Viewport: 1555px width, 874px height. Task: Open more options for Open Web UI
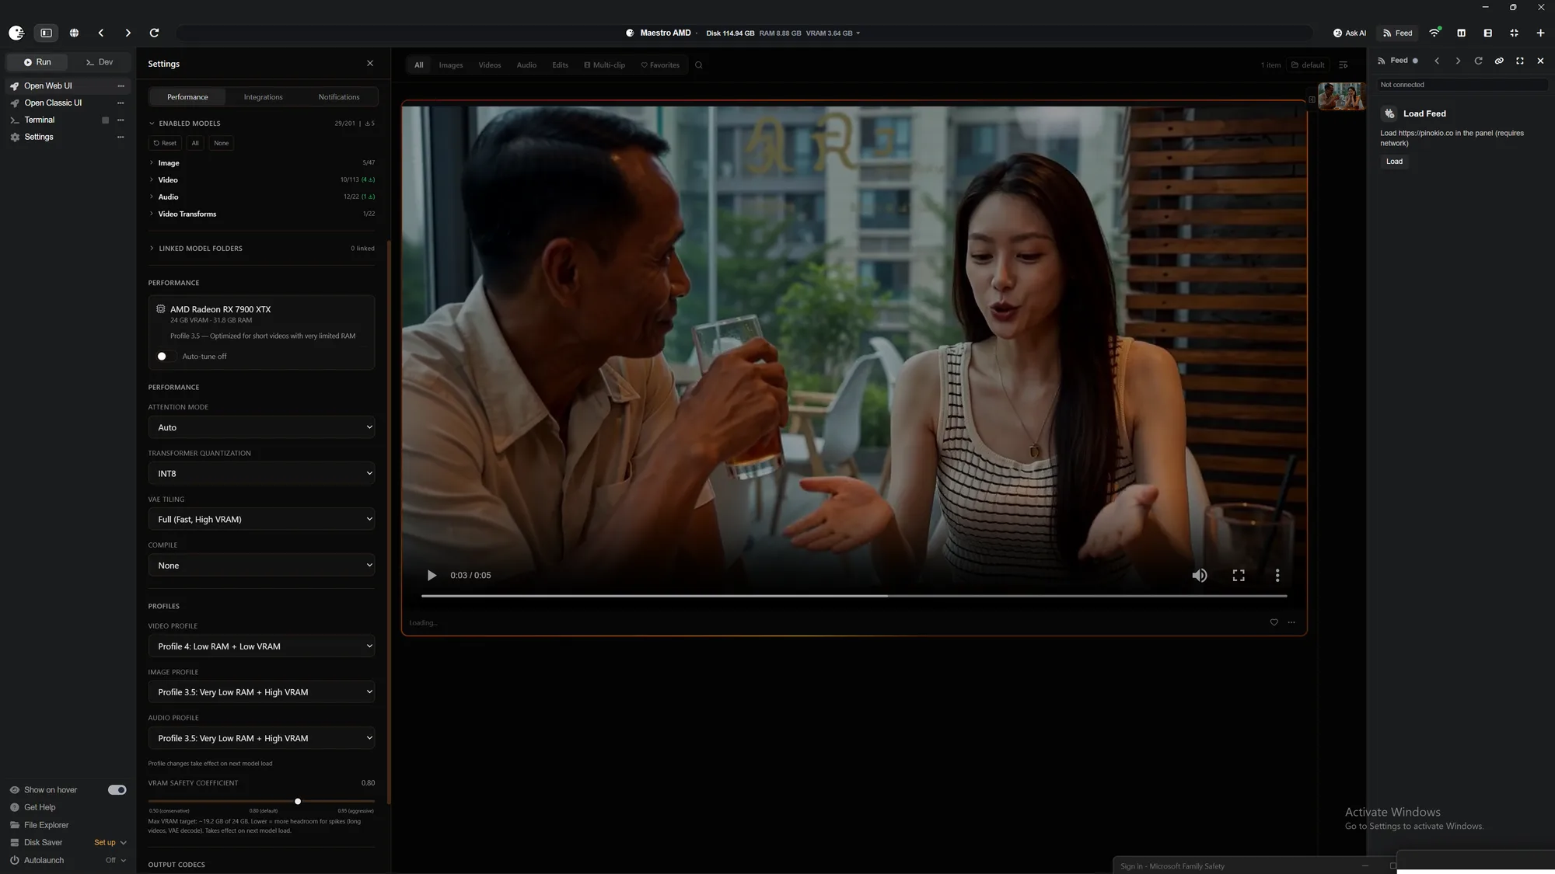click(121, 86)
